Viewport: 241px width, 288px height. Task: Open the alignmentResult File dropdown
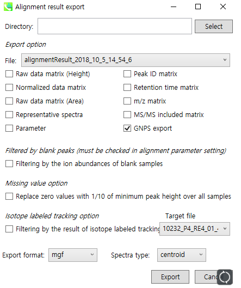[126, 60]
